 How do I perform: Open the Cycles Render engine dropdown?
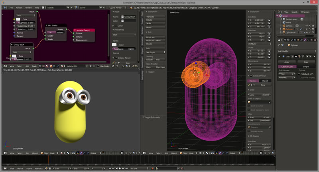click(118, 8)
